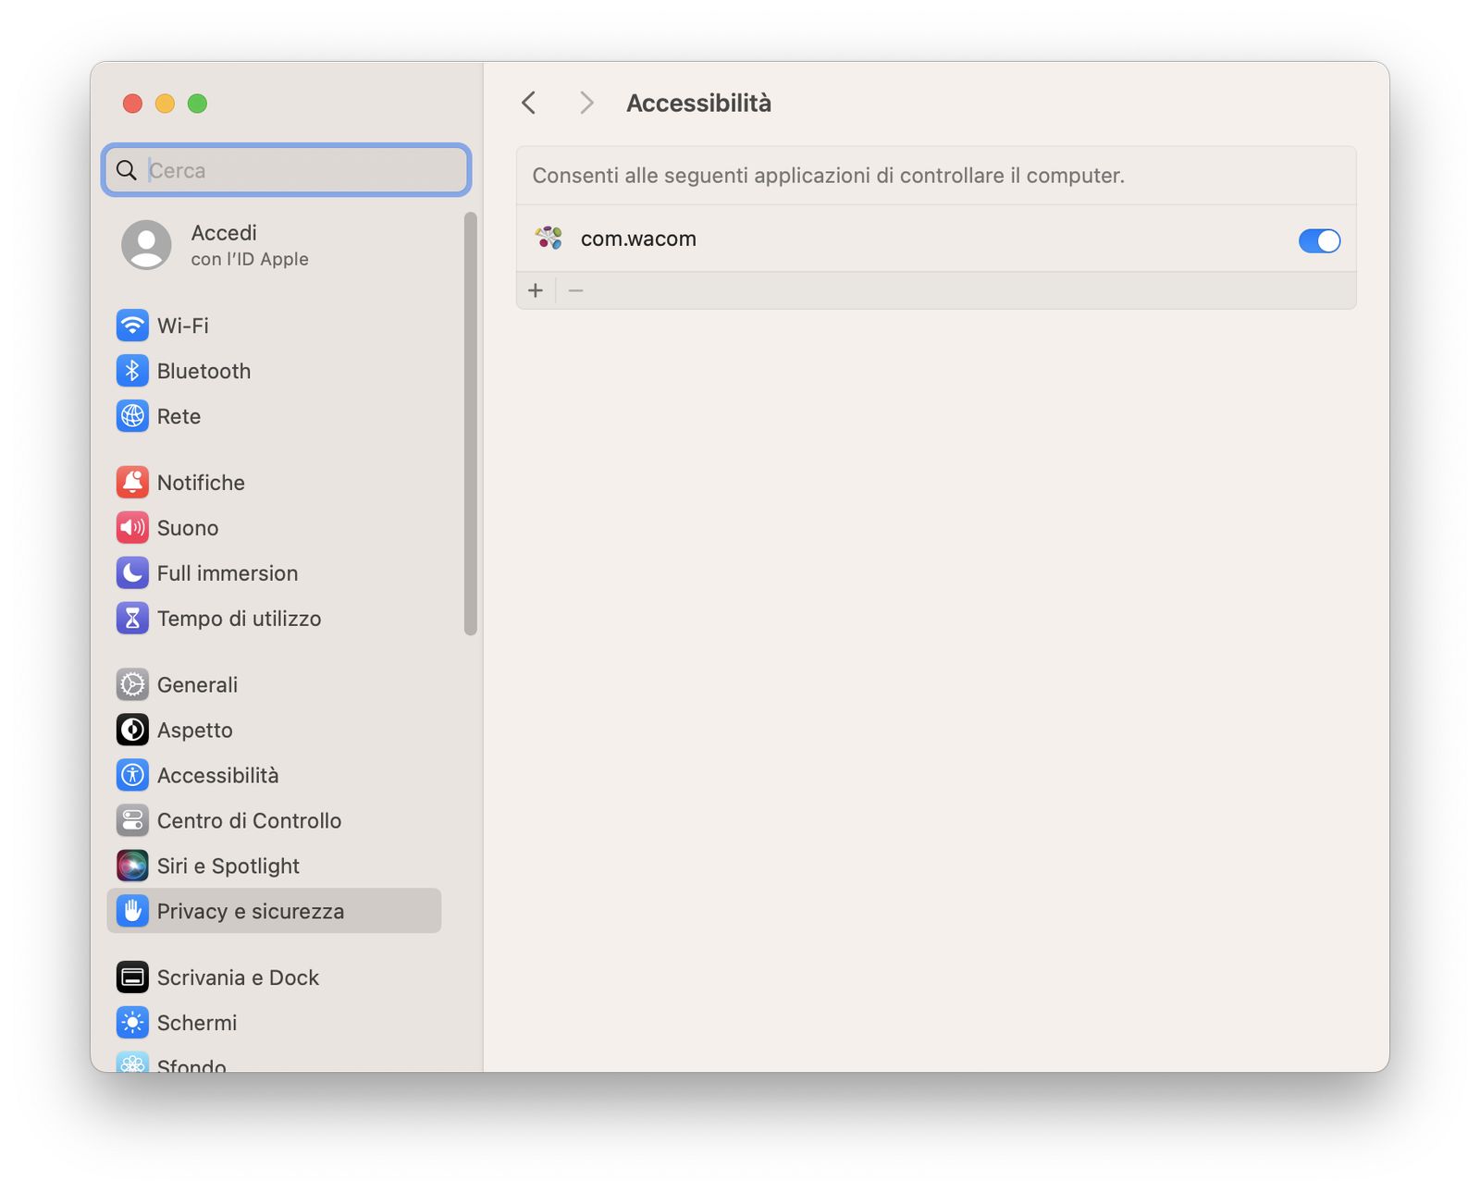Remove application with the minus button
The height and width of the screenshot is (1192, 1480).
coord(575,290)
